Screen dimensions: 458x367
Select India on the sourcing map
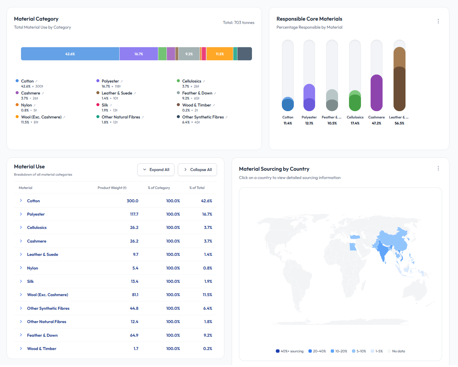click(383, 251)
